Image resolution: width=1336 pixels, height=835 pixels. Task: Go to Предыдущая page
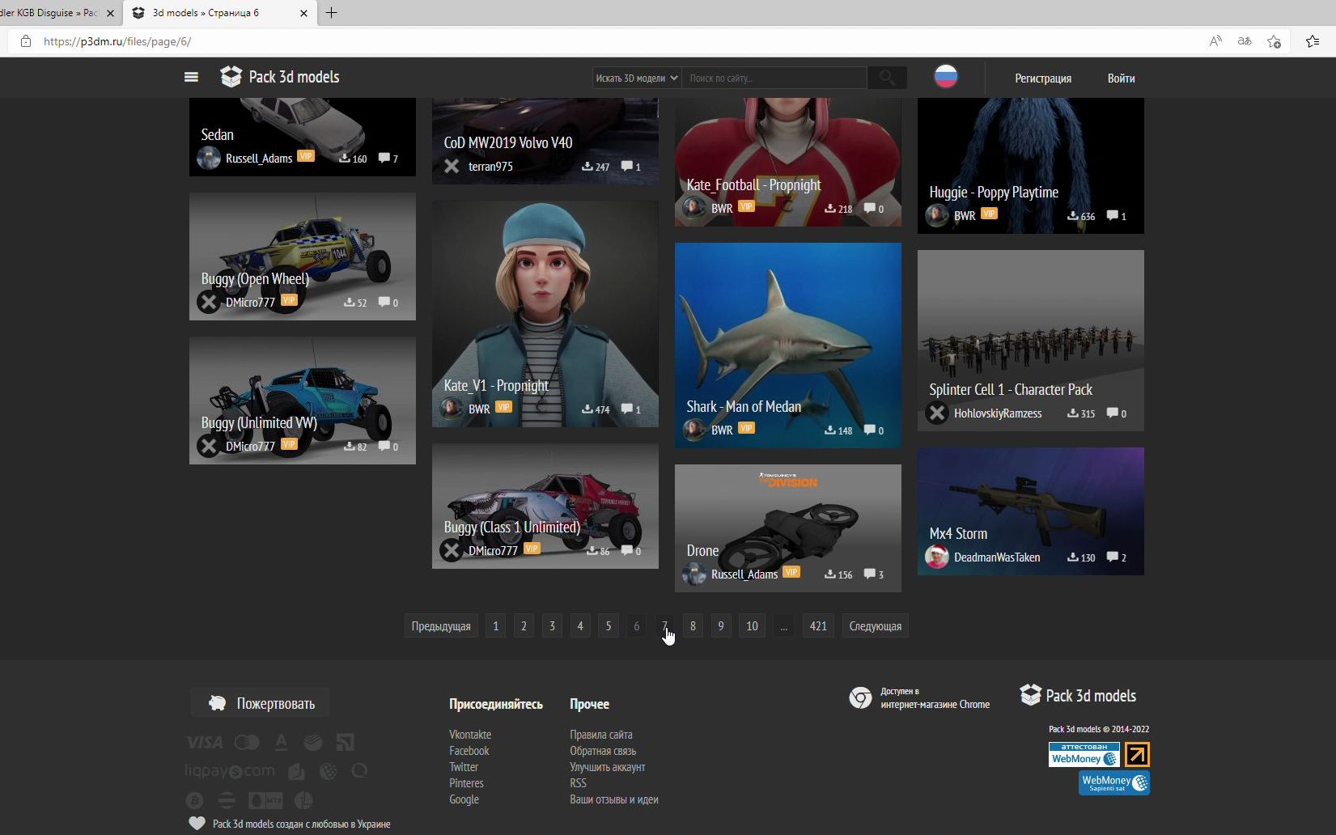point(441,626)
